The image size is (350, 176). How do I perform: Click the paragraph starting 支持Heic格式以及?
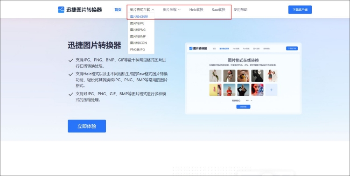click(122, 80)
